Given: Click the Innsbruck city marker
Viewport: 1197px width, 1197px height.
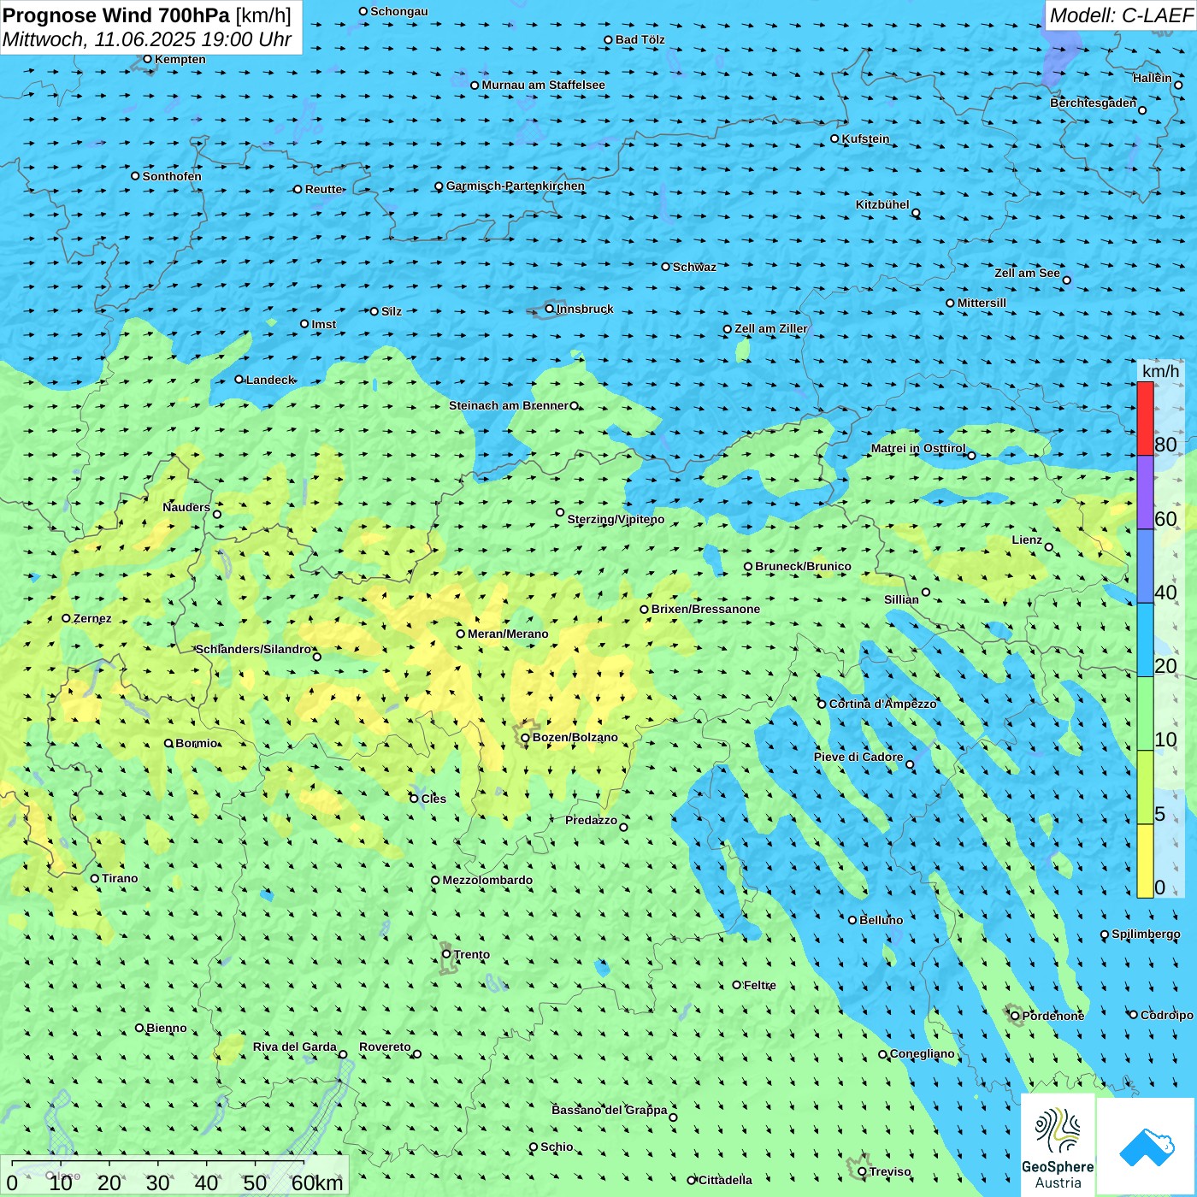Looking at the screenshot, I should coord(550,309).
